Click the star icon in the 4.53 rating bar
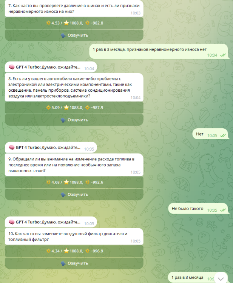233x283 pixels. pos(66,23)
